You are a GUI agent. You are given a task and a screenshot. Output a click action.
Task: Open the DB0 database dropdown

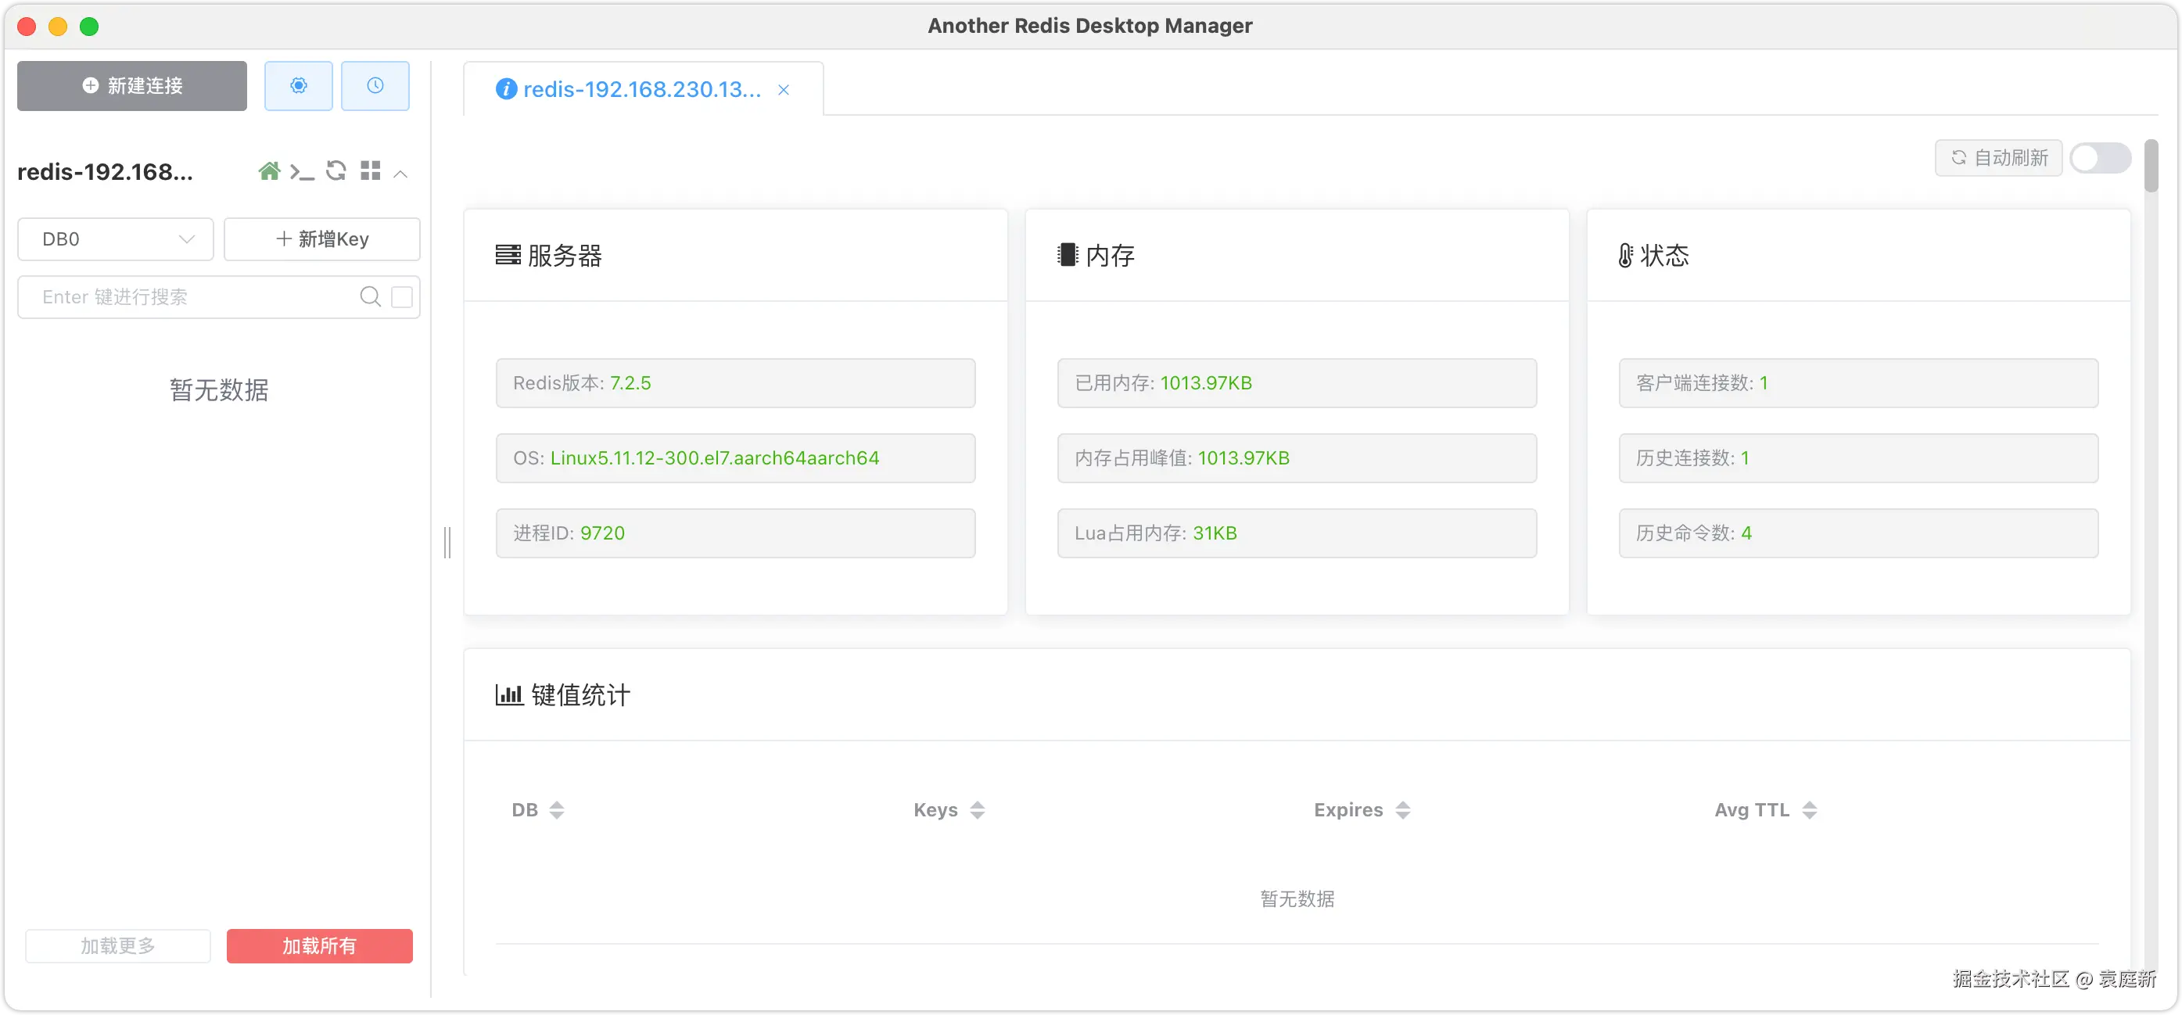click(116, 239)
